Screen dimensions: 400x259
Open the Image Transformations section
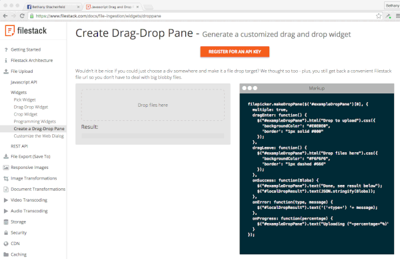pyautogui.click(x=34, y=178)
